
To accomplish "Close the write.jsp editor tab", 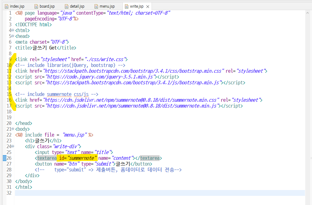I will (148, 6).
